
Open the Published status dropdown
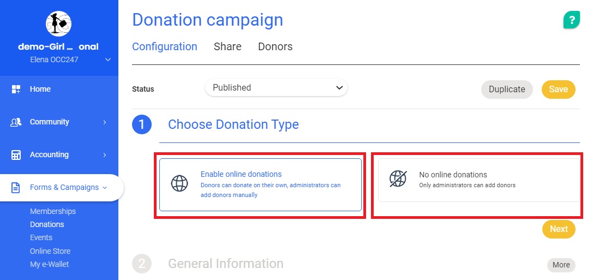[x=276, y=88]
